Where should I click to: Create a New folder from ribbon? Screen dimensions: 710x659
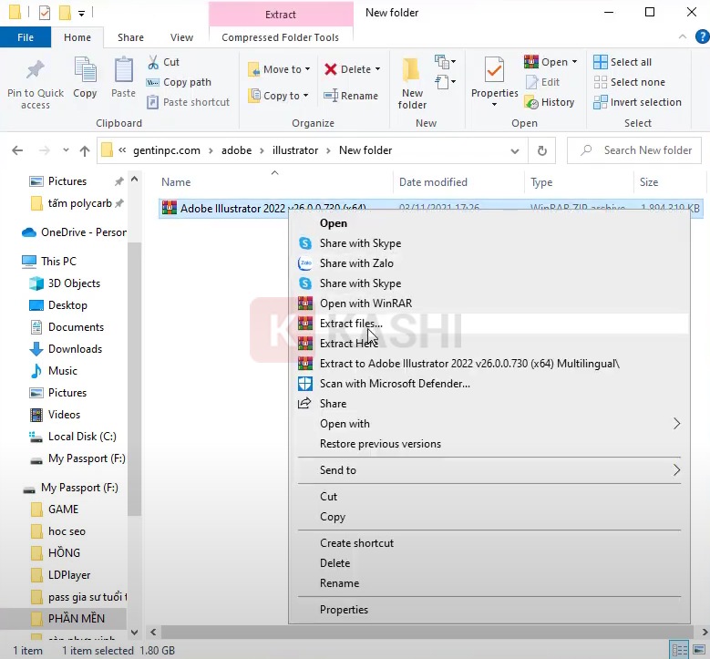click(x=412, y=83)
